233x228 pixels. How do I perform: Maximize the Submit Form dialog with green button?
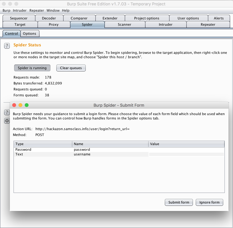(x=27, y=105)
